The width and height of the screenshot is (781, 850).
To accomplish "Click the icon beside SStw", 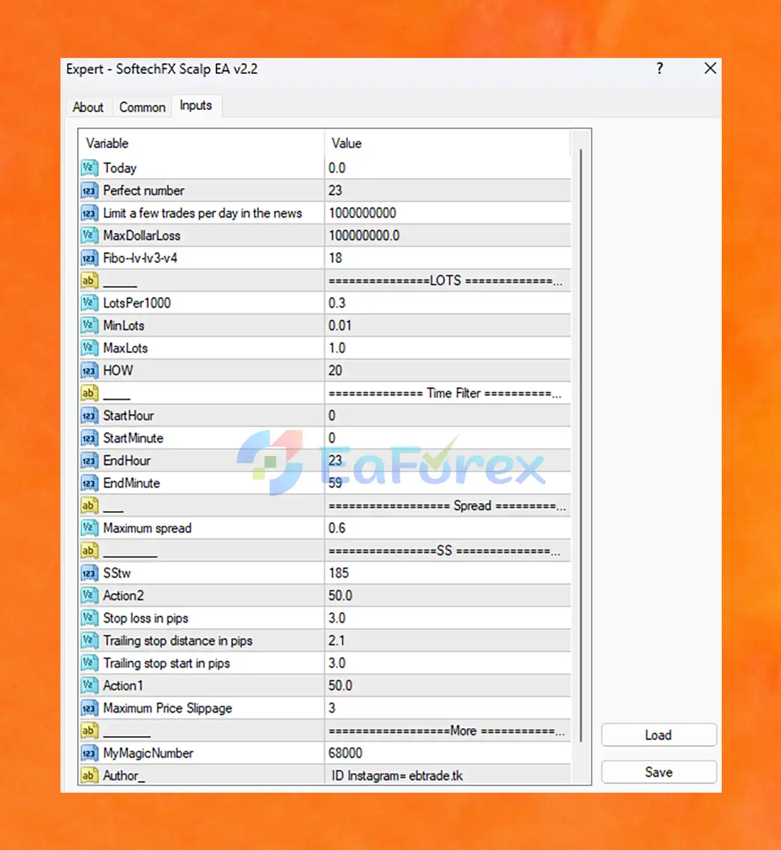I will pos(89,573).
